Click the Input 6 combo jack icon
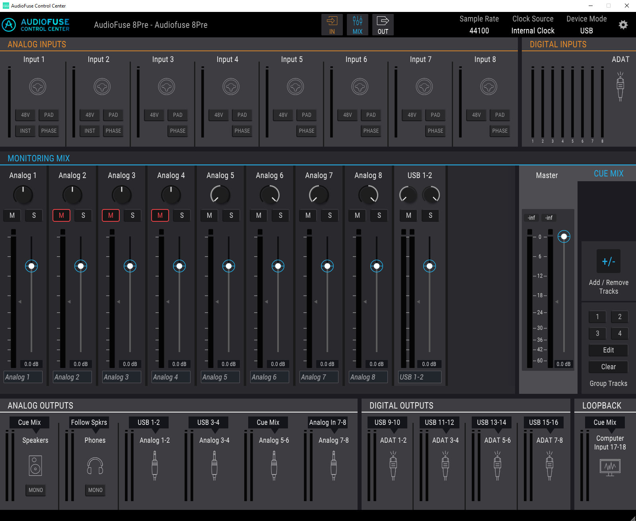This screenshot has width=636, height=521. pyautogui.click(x=360, y=87)
